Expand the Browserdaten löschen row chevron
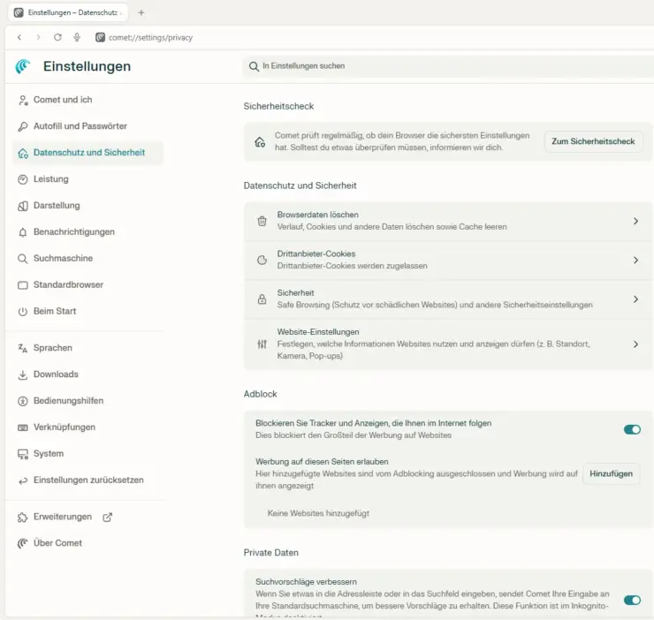 click(x=635, y=222)
